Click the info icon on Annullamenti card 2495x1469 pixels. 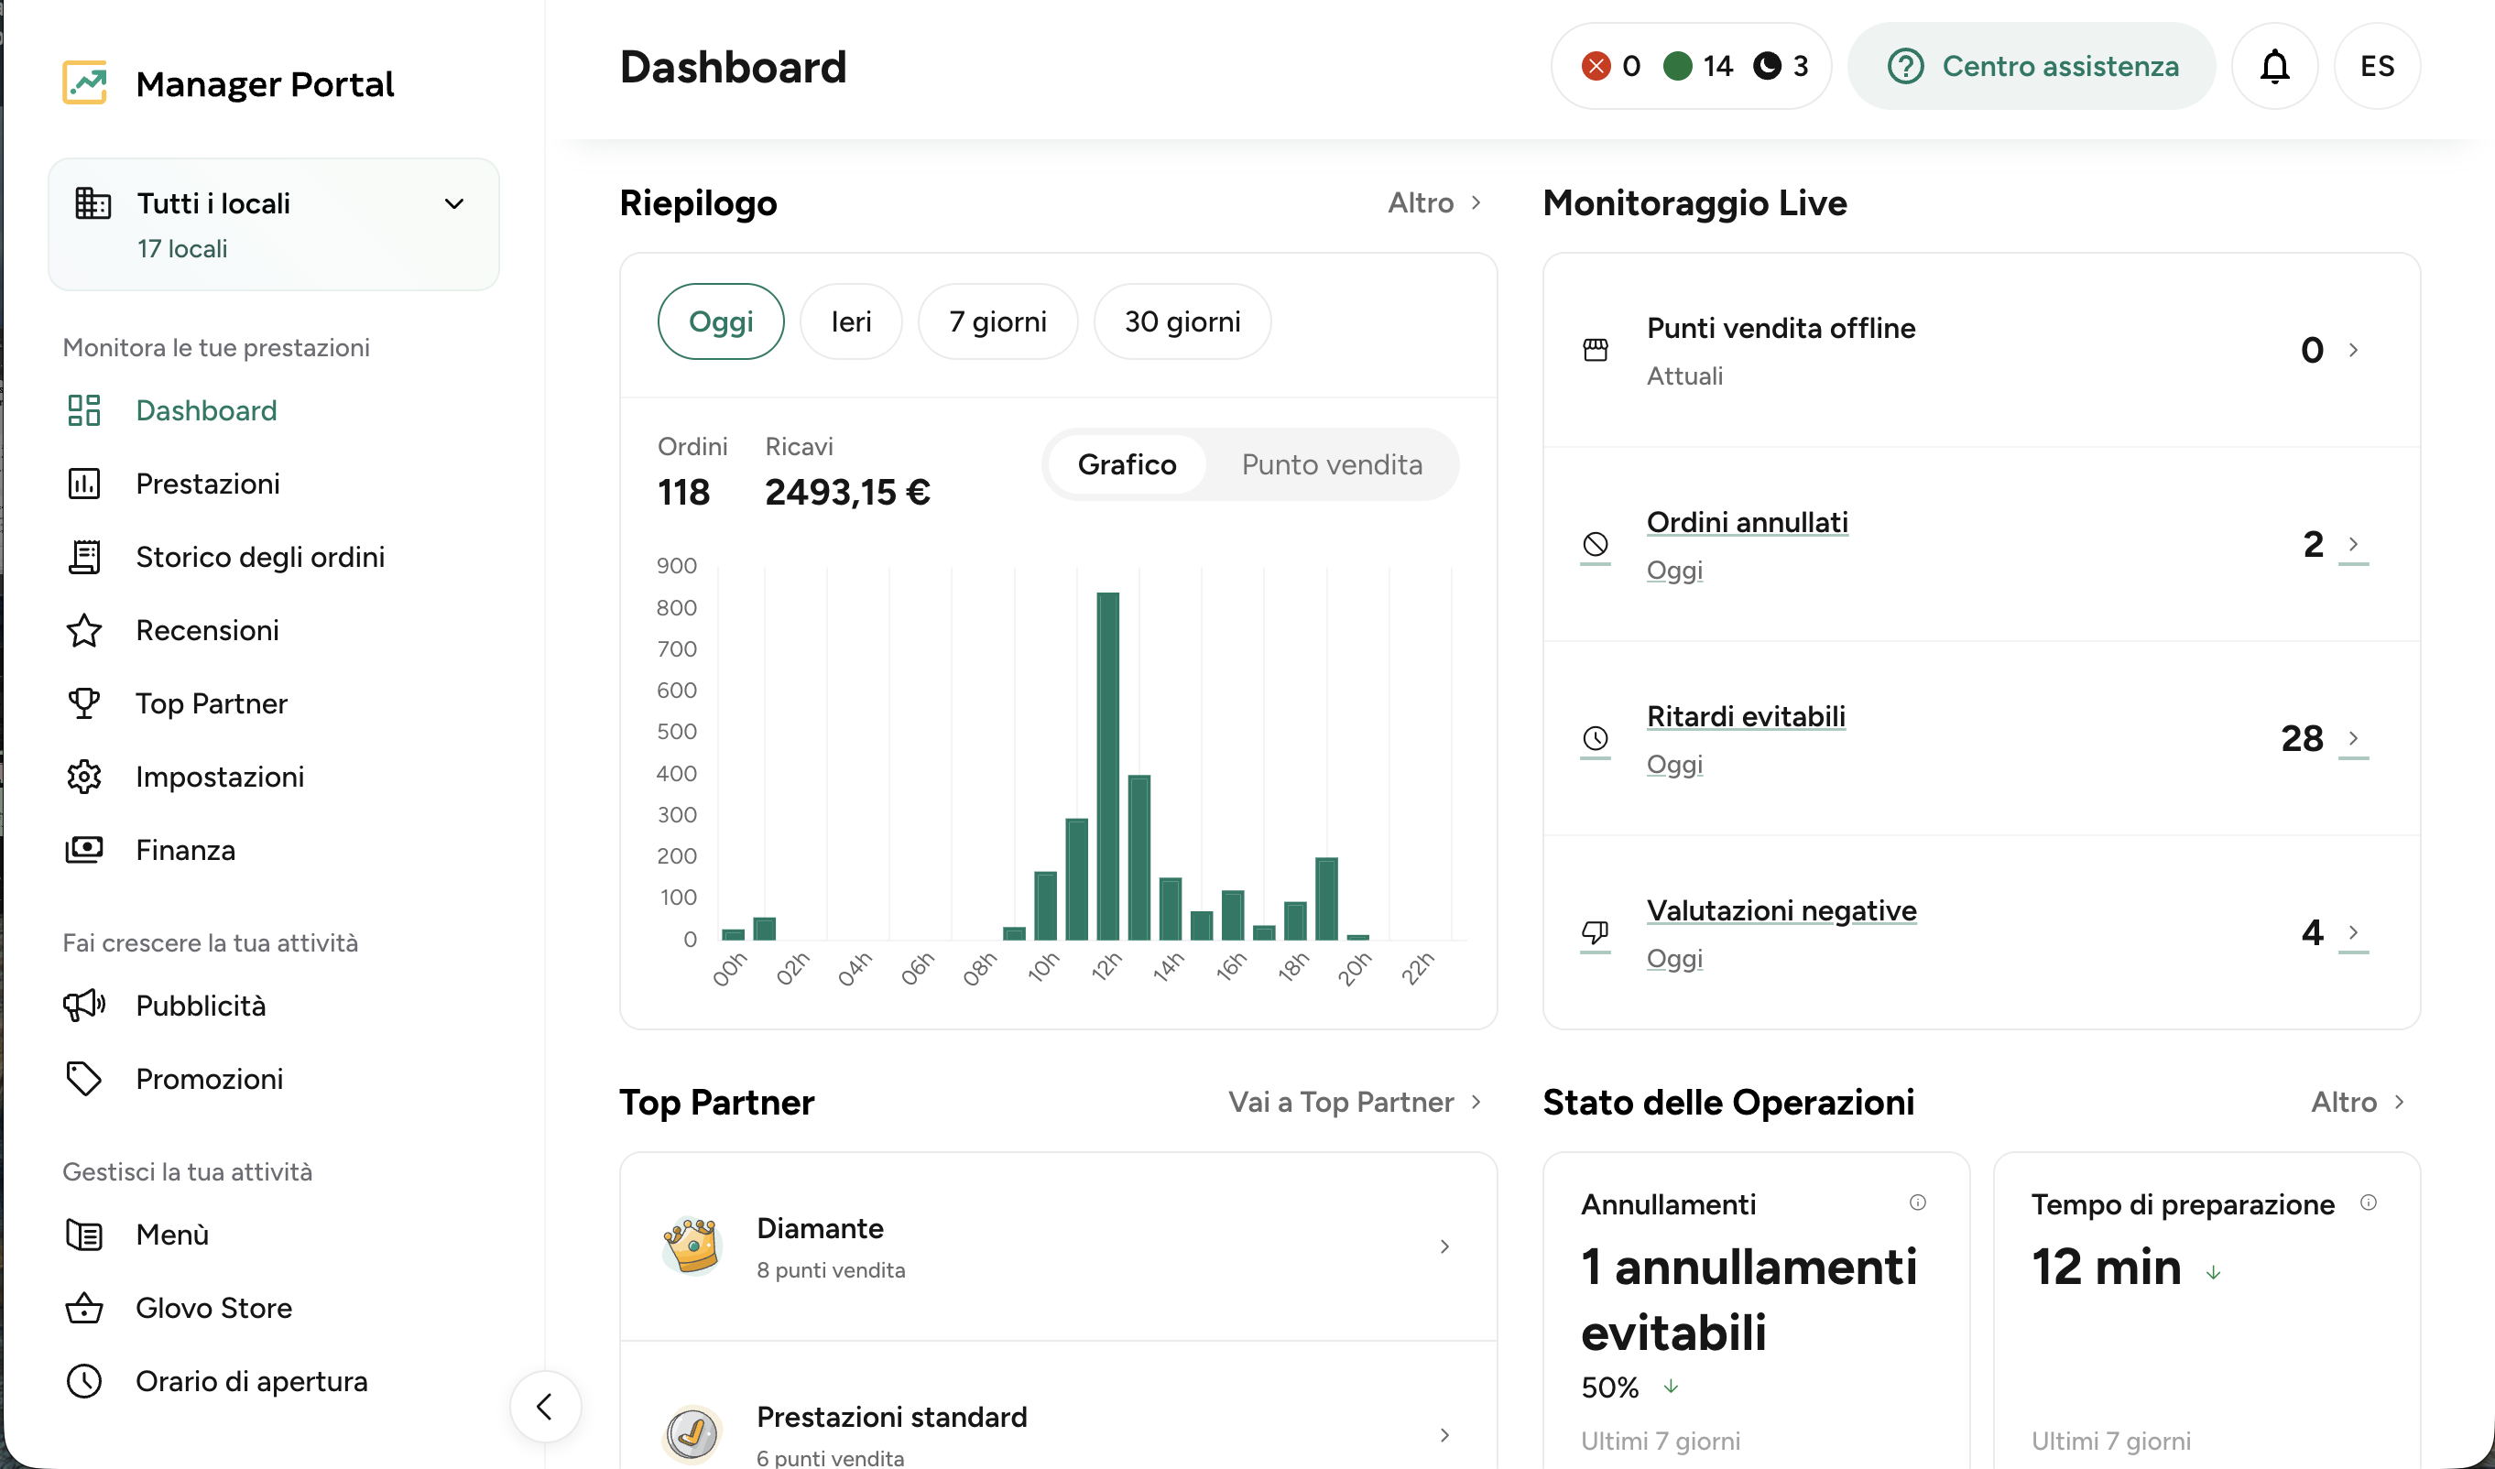pyautogui.click(x=1918, y=1202)
